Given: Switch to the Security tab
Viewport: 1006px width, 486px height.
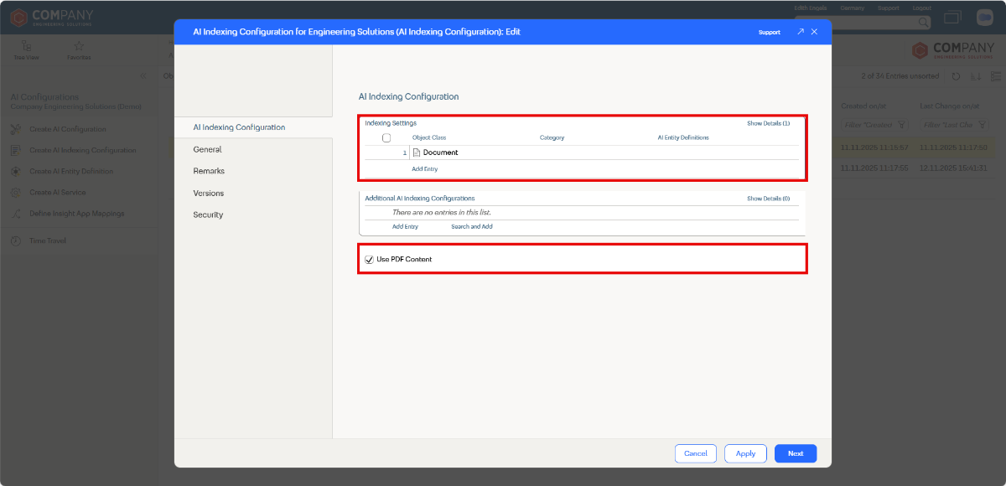Looking at the screenshot, I should click(x=208, y=215).
